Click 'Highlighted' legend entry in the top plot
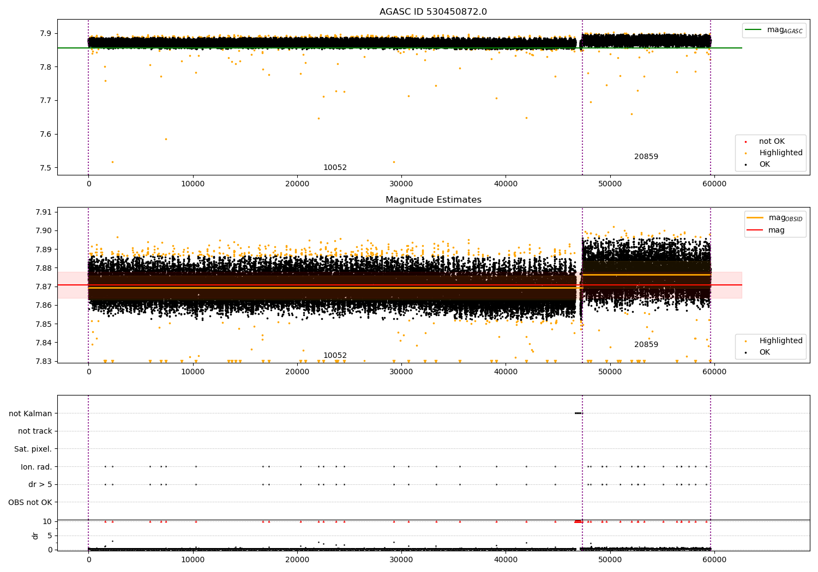Image resolution: width=818 pixels, height=572 pixels. pyautogui.click(x=781, y=153)
